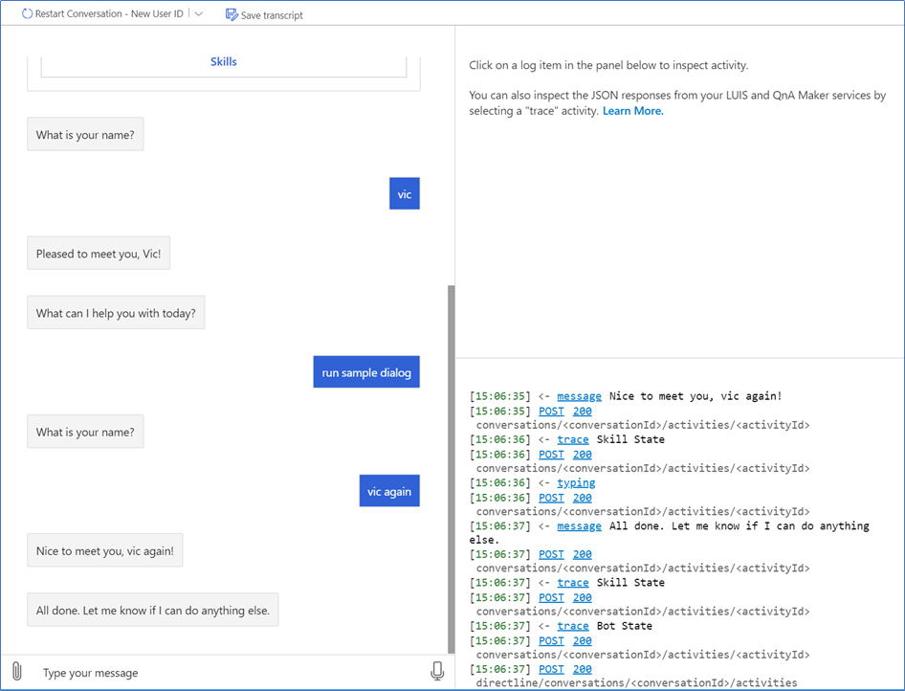Select 'What is your name?' bubble above 'vic again'
The image size is (905, 691).
coord(85,432)
